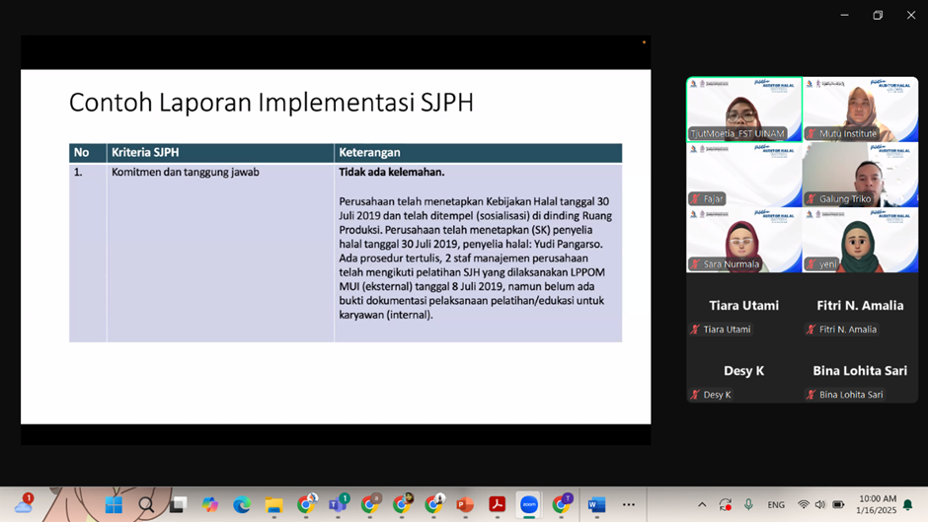Click the microphone icon in system tray
The height and width of the screenshot is (522, 928).
[x=748, y=504]
